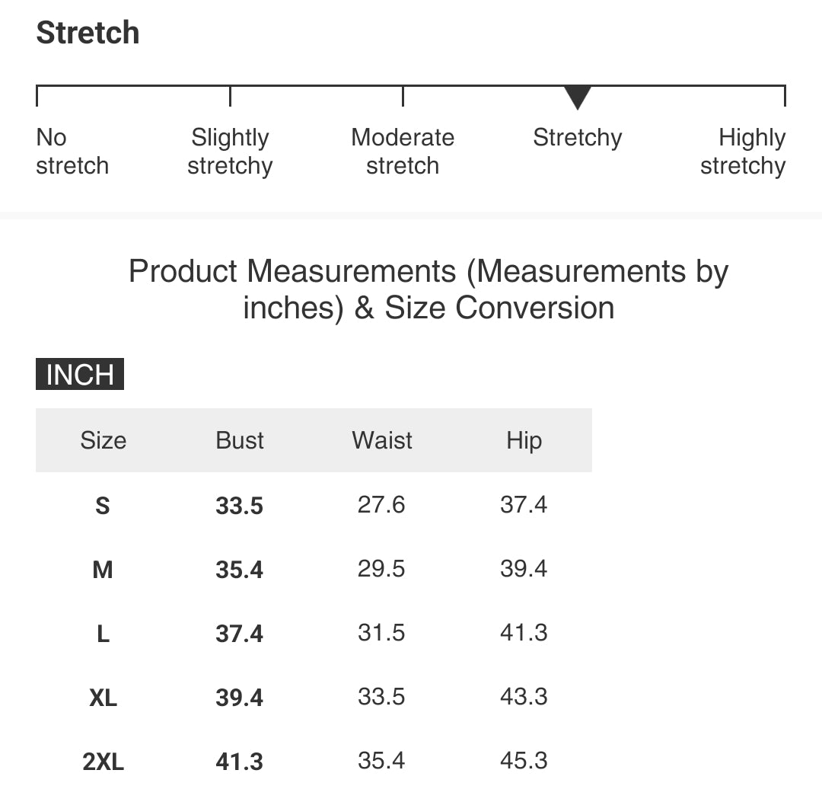Select the XL size row label
This screenshot has width=822, height=786.
[104, 698]
